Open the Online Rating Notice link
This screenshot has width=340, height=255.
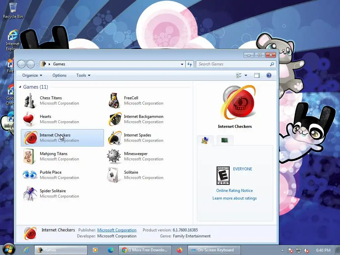[x=234, y=190]
